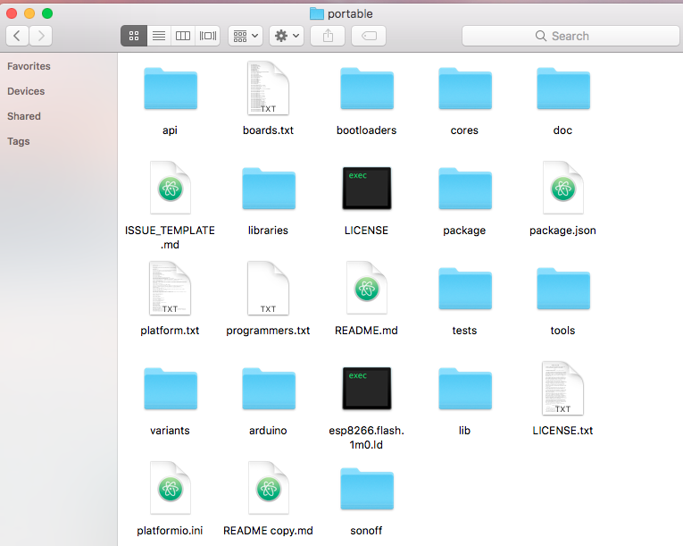The image size is (683, 546).
Task: Click the "api" folder name label
Action: [170, 130]
